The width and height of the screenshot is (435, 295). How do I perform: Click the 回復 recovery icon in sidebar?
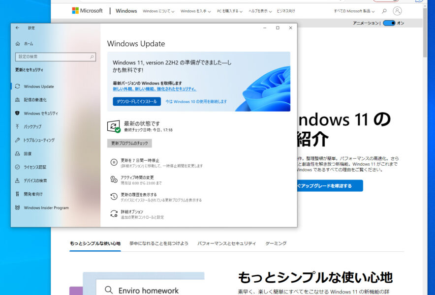click(x=18, y=153)
